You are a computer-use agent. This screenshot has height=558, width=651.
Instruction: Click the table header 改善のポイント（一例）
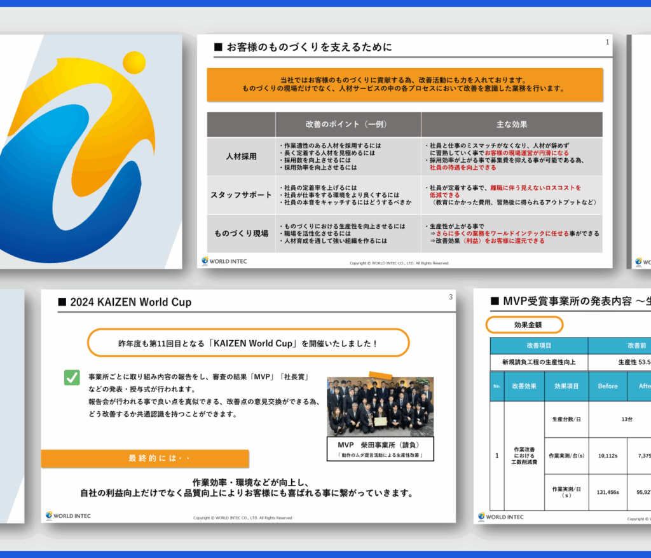click(348, 124)
